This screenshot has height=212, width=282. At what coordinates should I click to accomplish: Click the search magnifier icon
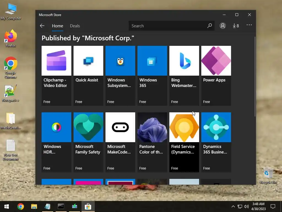tap(210, 26)
